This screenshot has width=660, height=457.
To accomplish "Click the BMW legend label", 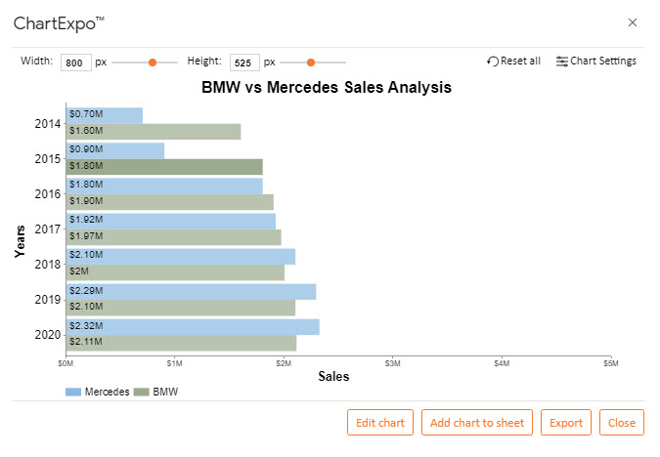I will pos(165,392).
